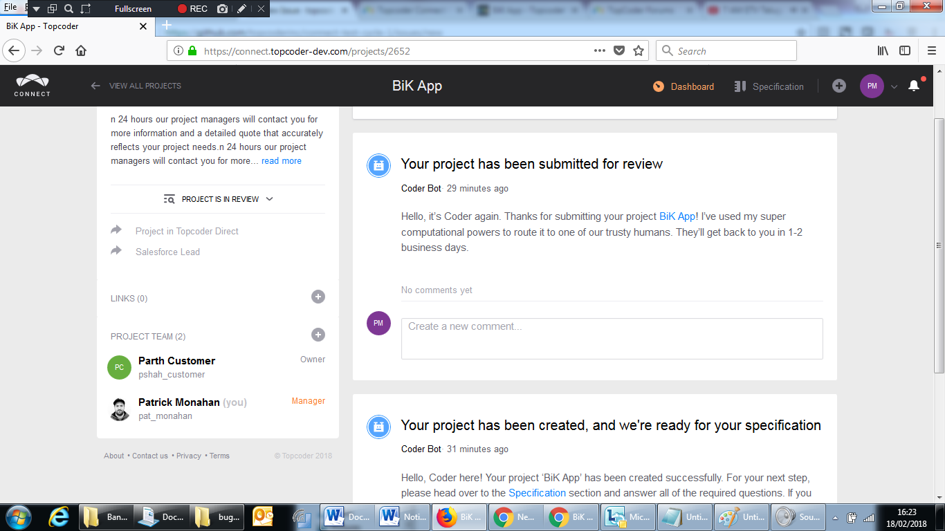Click the Firefox forward button
The width and height of the screenshot is (945, 531).
(37, 50)
